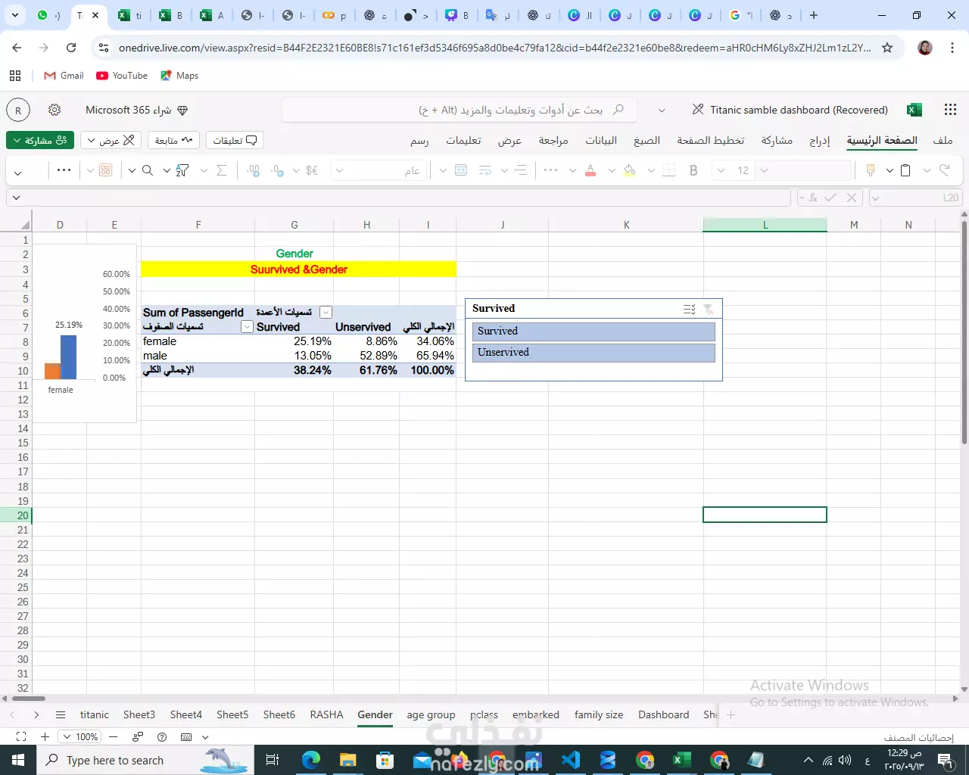Image resolution: width=969 pixels, height=775 pixels.
Task: Switch to the age group sheet tab
Action: [x=431, y=714]
